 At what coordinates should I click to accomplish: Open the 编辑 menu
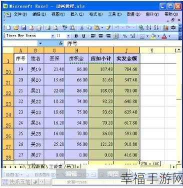pyautogui.click(x=39, y=14)
